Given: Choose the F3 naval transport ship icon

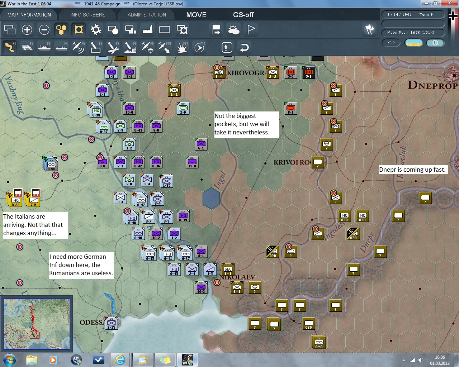Looking at the screenshot, I should pyautogui.click(x=44, y=47).
